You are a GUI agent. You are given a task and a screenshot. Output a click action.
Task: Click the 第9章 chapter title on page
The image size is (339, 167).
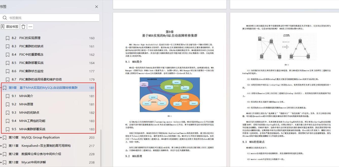click(x=170, y=34)
